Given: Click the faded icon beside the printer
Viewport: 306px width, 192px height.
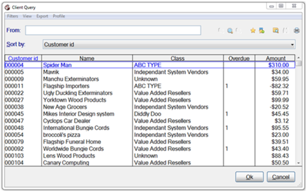Looking at the screenshot, I should pyautogui.click(x=285, y=30).
